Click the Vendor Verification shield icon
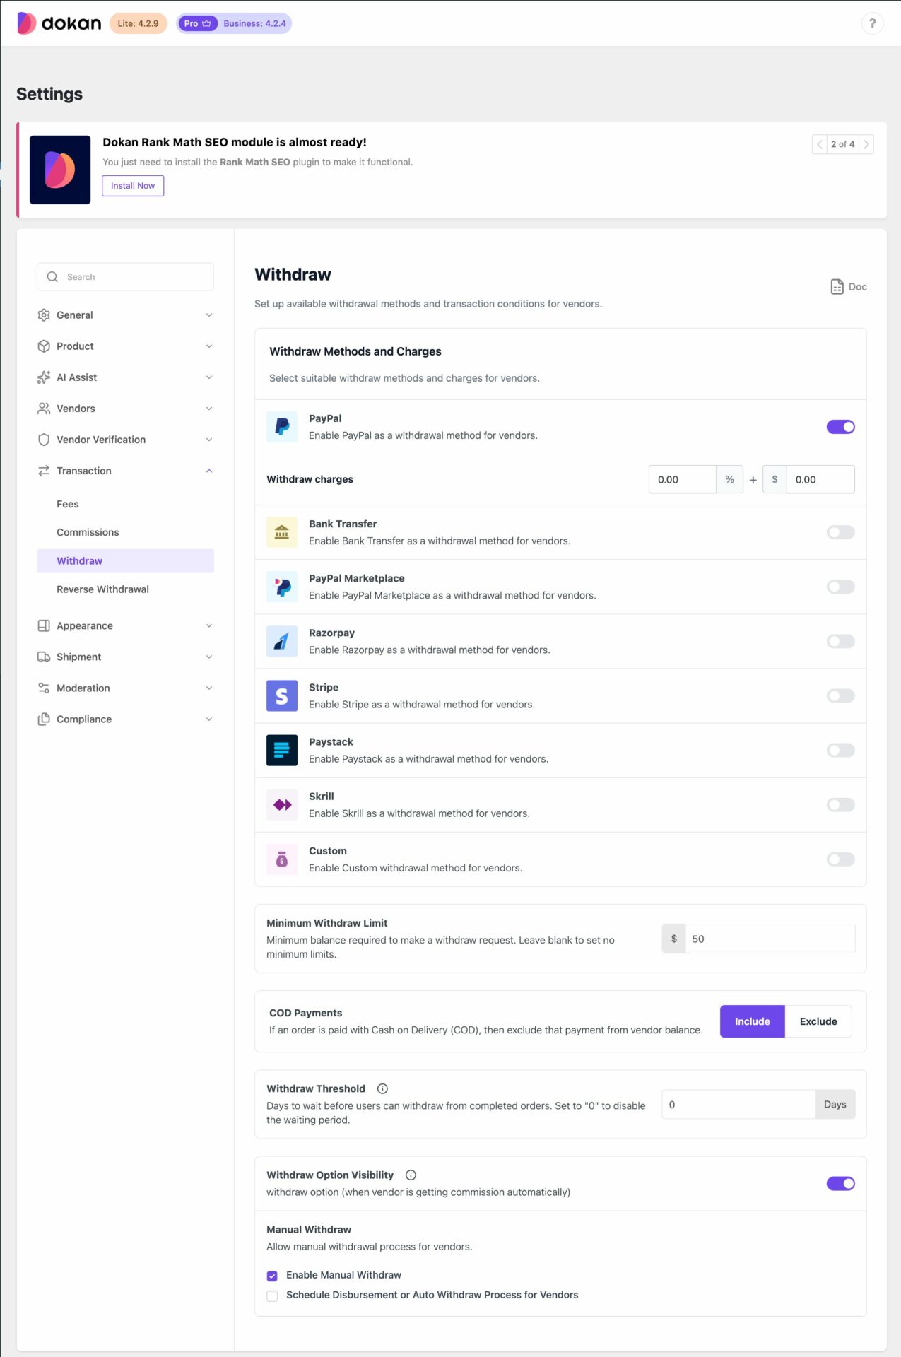 coord(44,440)
